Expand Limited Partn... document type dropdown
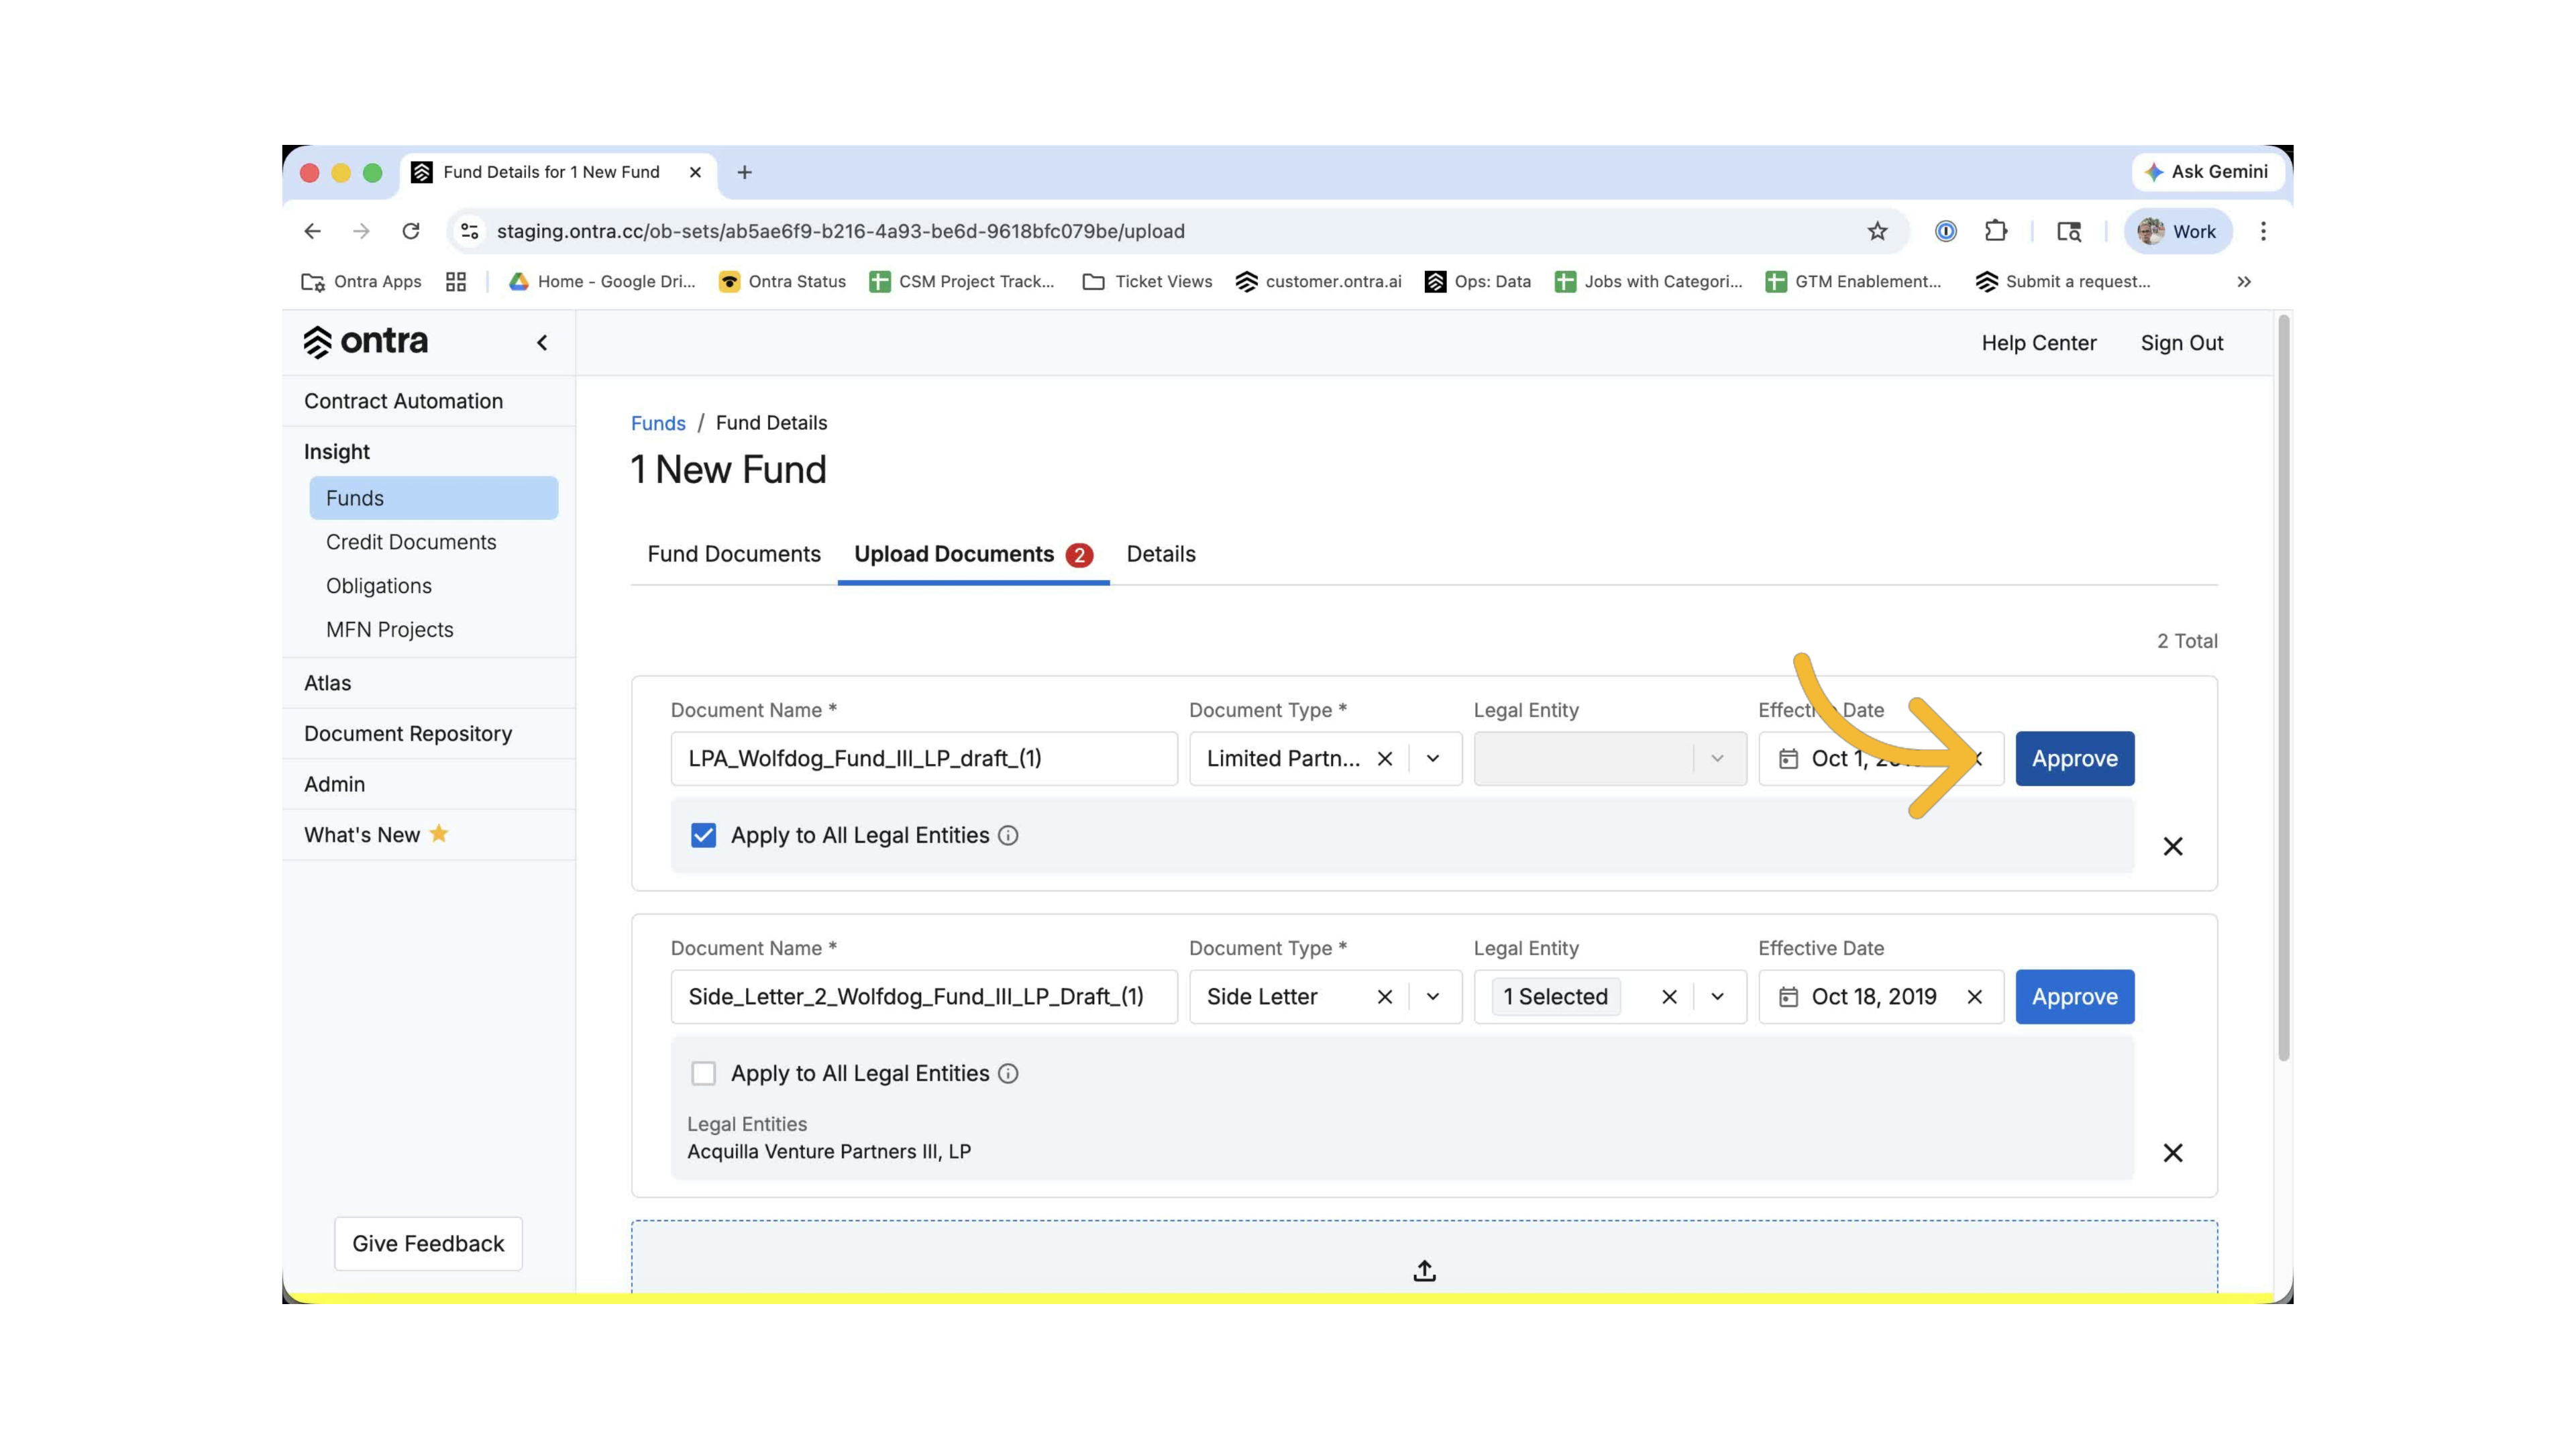 [1433, 759]
